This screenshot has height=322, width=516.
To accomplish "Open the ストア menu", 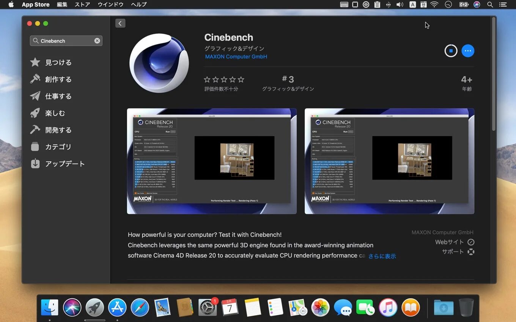I will [x=82, y=5].
